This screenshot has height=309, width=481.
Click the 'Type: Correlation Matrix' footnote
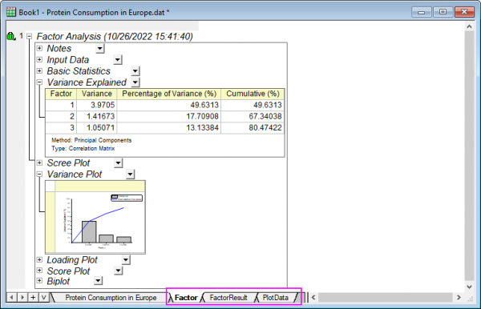83,149
